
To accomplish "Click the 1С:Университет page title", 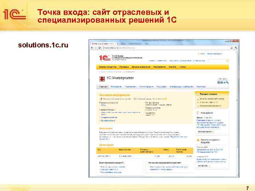I will (120, 78).
